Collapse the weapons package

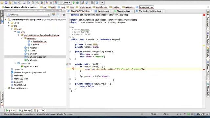[22, 38]
